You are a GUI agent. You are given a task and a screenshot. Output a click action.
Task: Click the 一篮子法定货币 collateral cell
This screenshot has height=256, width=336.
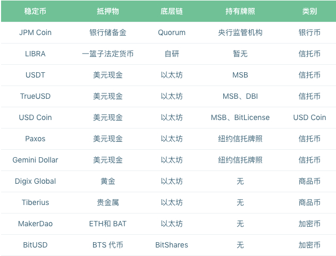pyautogui.click(x=108, y=54)
